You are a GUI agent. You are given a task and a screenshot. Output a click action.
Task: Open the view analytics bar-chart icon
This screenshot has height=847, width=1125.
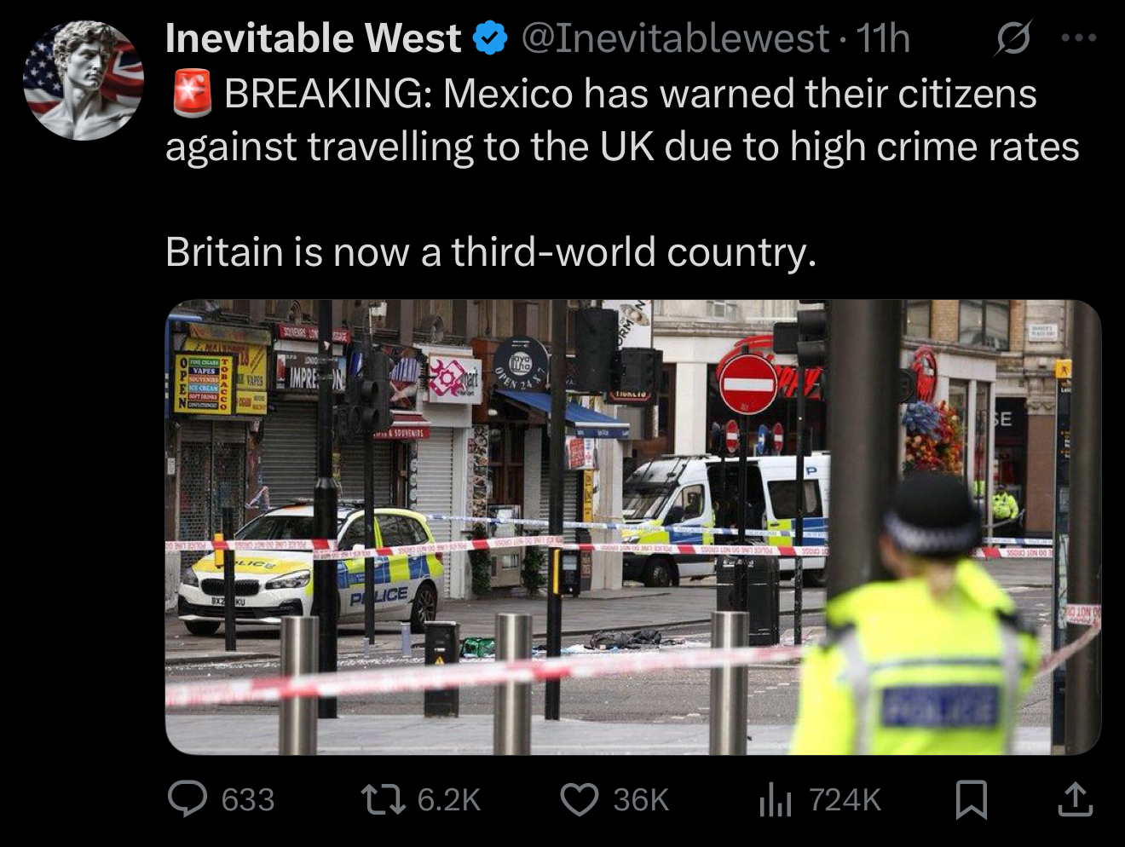(776, 800)
